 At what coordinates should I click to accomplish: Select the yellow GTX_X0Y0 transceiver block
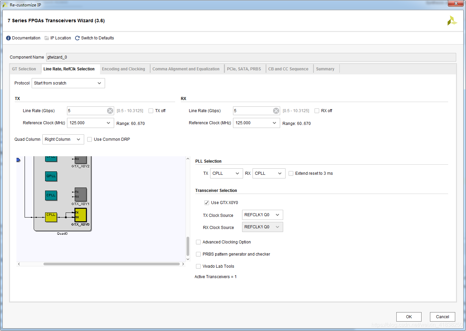click(81, 215)
